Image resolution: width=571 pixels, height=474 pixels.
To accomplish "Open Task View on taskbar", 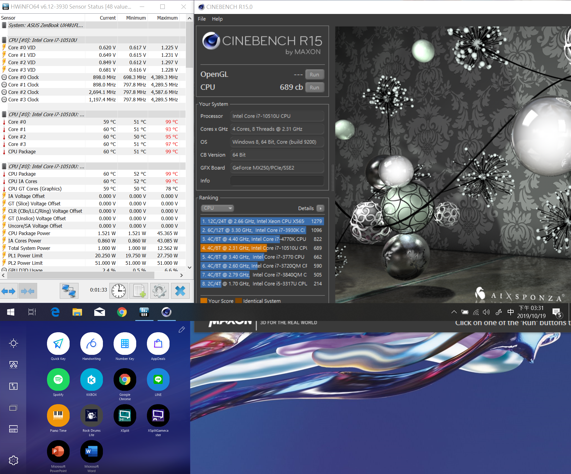I will (x=32, y=312).
